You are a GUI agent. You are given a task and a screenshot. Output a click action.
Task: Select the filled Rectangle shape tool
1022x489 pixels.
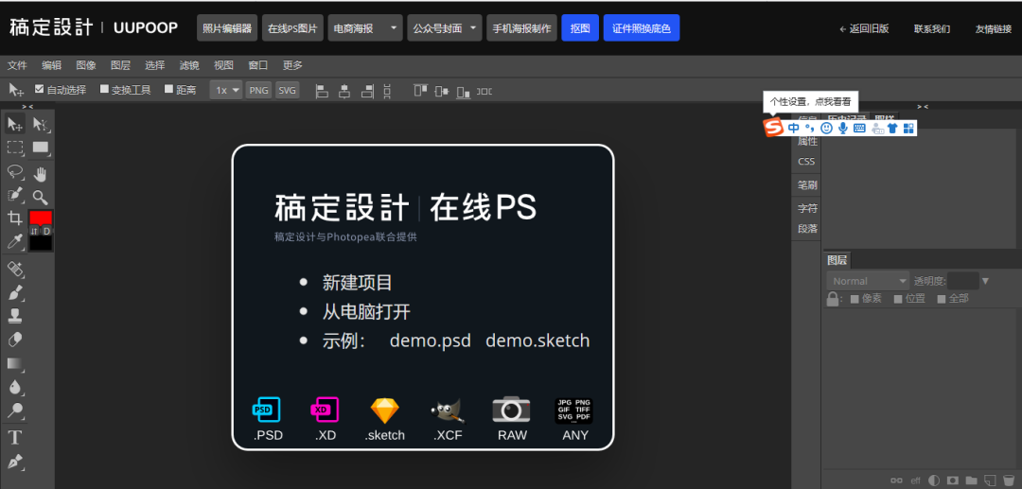(x=41, y=148)
